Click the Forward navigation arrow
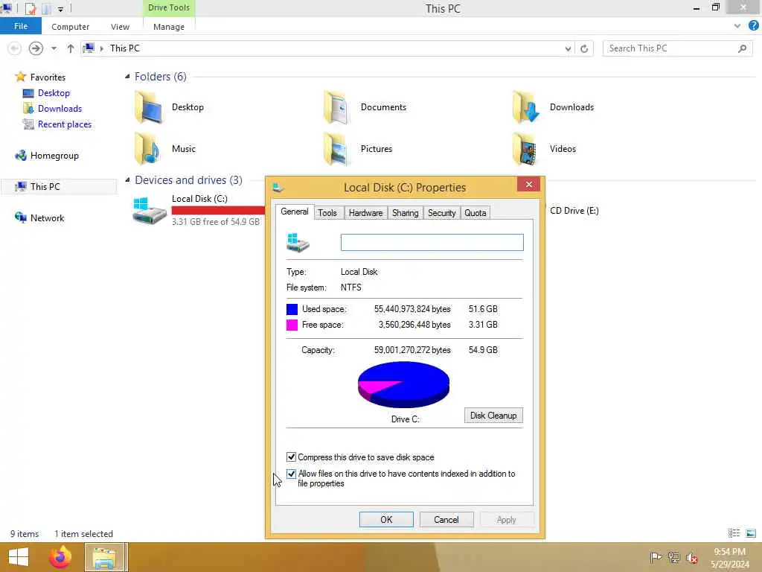The height and width of the screenshot is (572, 762). pyautogui.click(x=36, y=48)
